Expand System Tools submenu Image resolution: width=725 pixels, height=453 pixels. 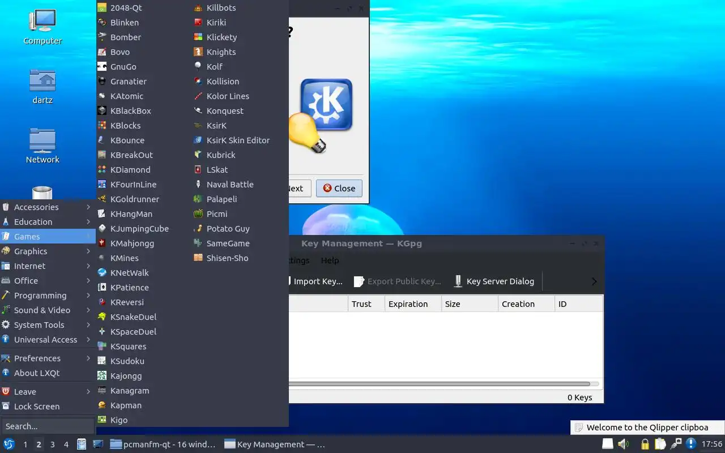point(48,325)
